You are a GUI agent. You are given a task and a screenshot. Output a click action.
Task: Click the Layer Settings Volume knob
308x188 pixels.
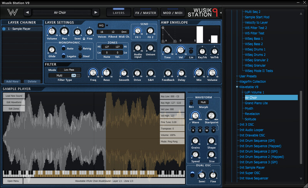[52, 31]
